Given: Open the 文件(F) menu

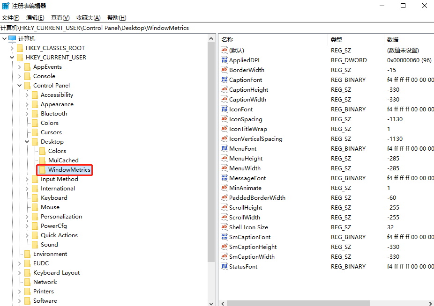Looking at the screenshot, I should point(11,18).
